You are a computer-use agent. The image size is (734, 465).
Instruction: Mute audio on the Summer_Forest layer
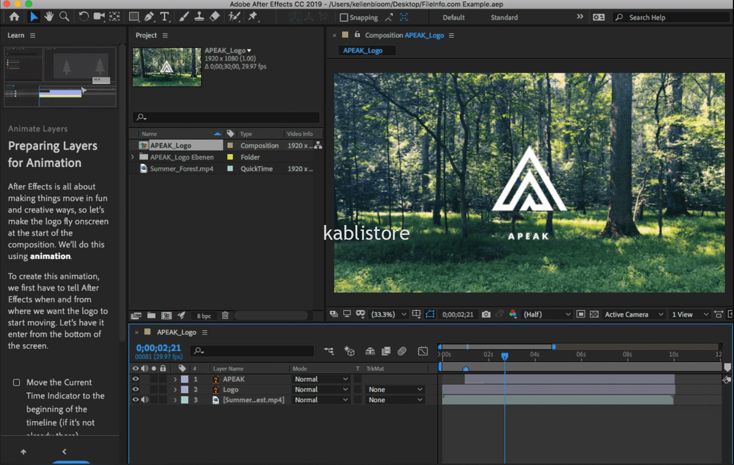[144, 399]
